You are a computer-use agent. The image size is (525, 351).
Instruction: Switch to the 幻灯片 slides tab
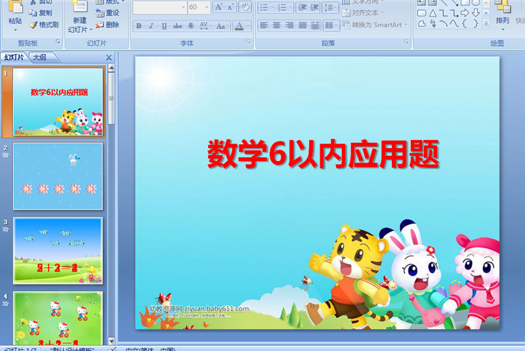[14, 58]
